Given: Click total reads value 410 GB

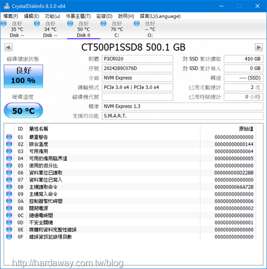Looking at the screenshot, I should [x=243, y=59].
